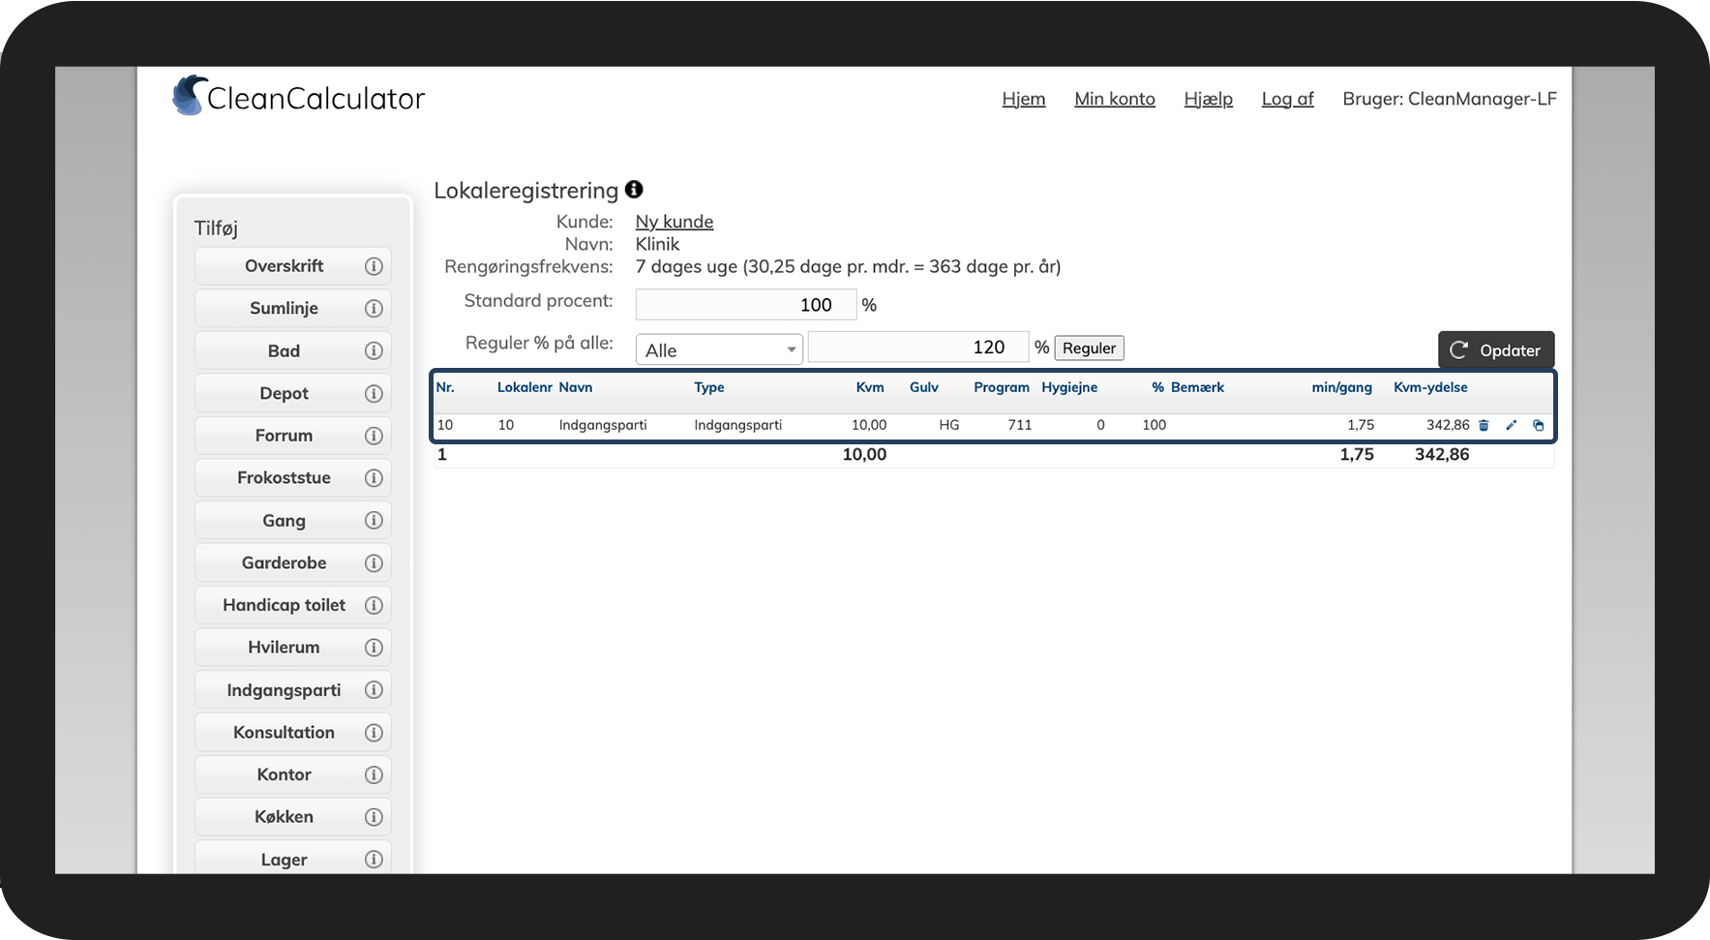Click the info icon next to Depot

pos(374,393)
